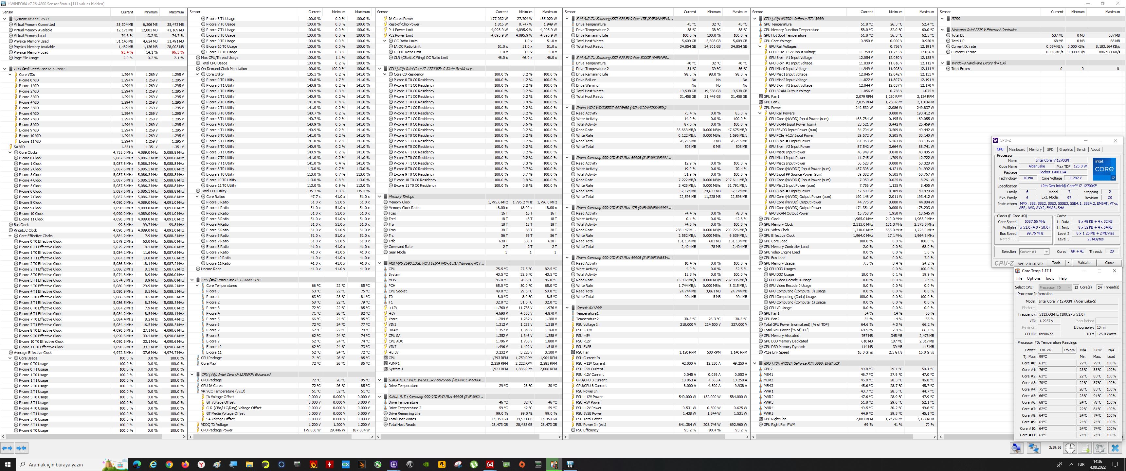This screenshot has height=471, width=1126.
Task: Open Rockstar Games Launcher taskbar icon
Action: click(442, 464)
